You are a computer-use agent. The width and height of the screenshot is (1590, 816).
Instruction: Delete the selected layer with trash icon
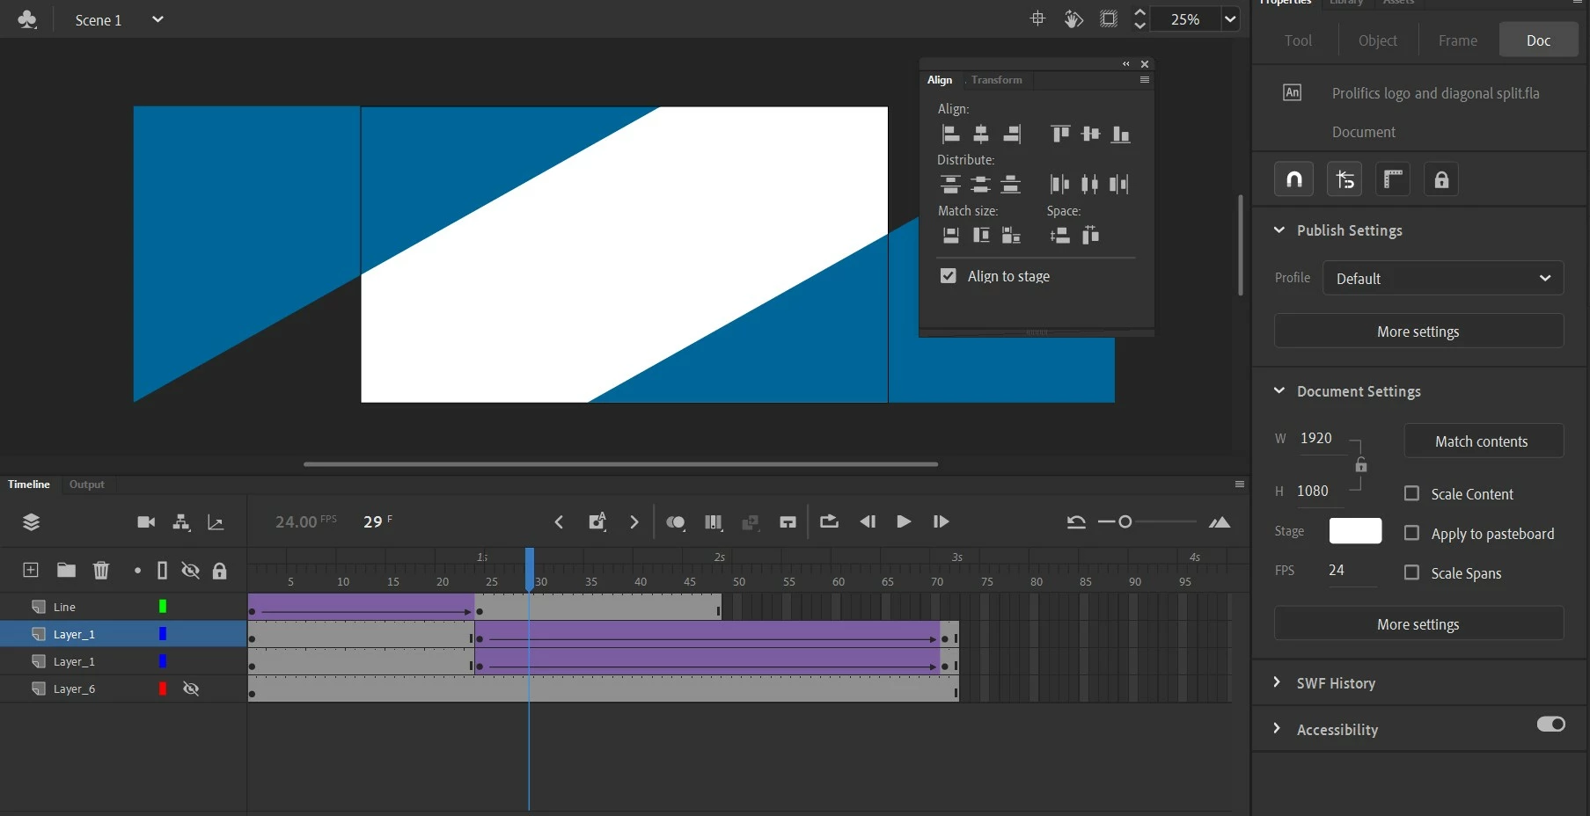click(x=101, y=570)
